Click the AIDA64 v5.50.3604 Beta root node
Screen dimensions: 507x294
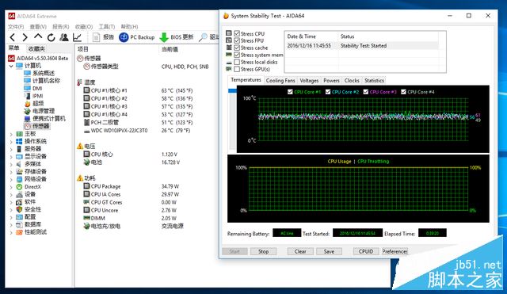[42, 58]
